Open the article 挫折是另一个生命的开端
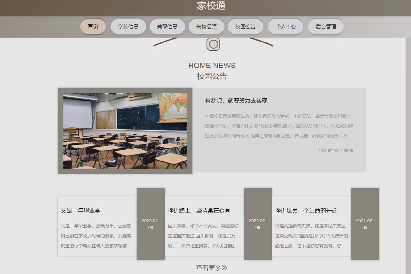Image resolution: width=411 pixels, height=274 pixels. point(306,210)
